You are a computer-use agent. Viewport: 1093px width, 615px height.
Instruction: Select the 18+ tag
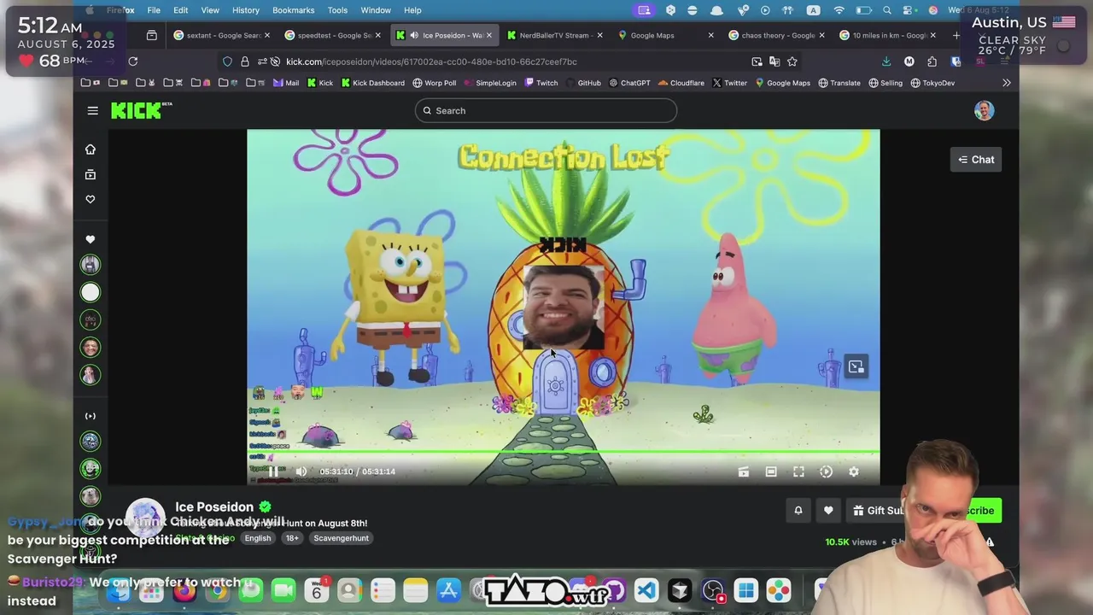click(292, 538)
